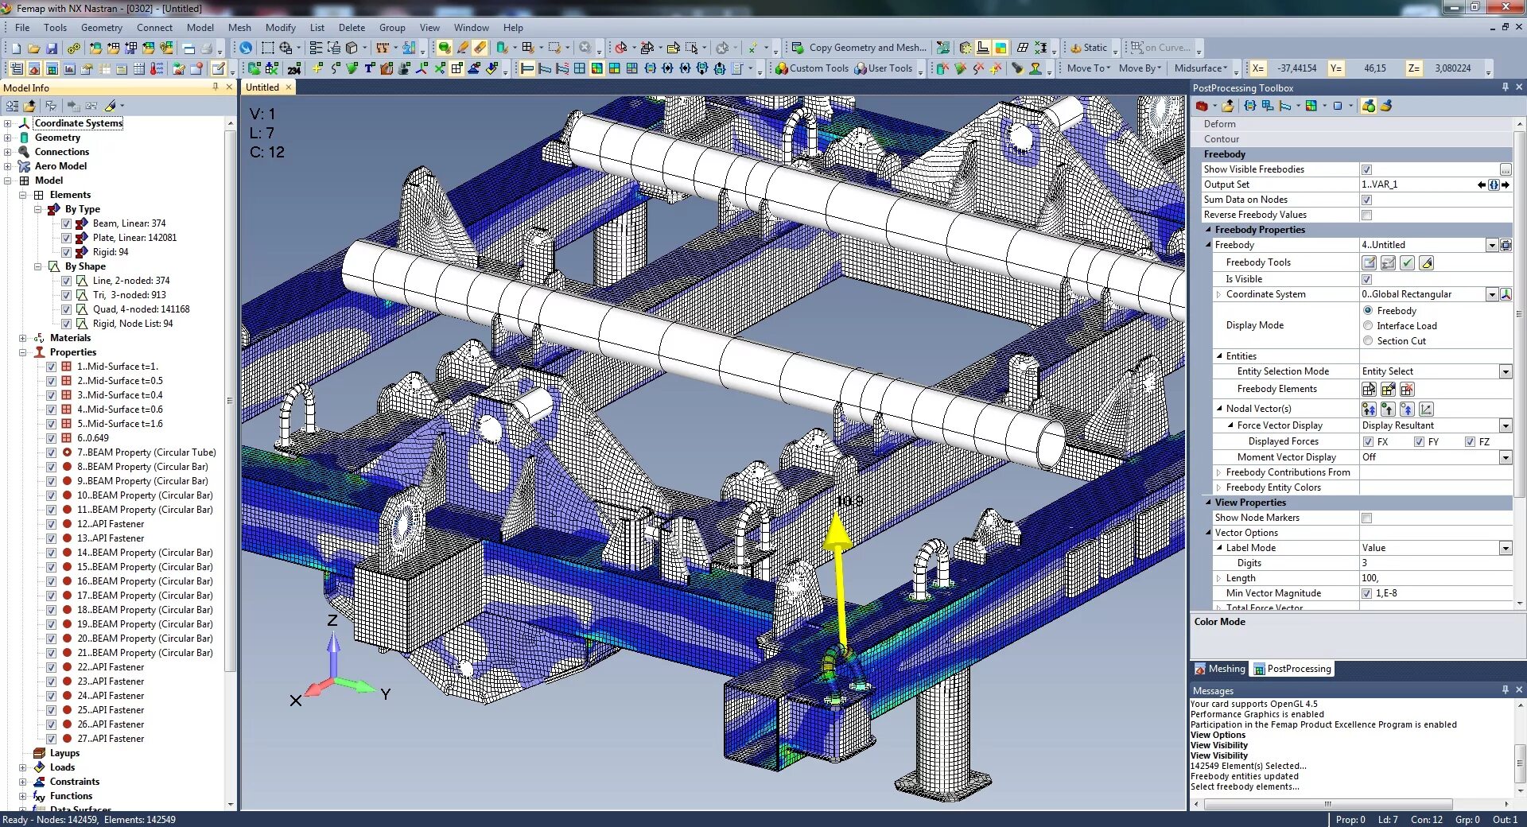Uncheck Plate, Linear: 142081 checkbox
This screenshot has height=827, width=1527.
pyautogui.click(x=67, y=238)
